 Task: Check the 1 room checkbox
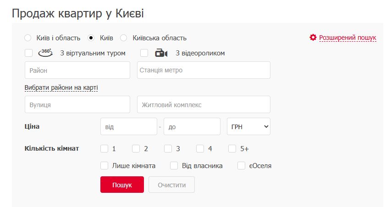[105, 148]
